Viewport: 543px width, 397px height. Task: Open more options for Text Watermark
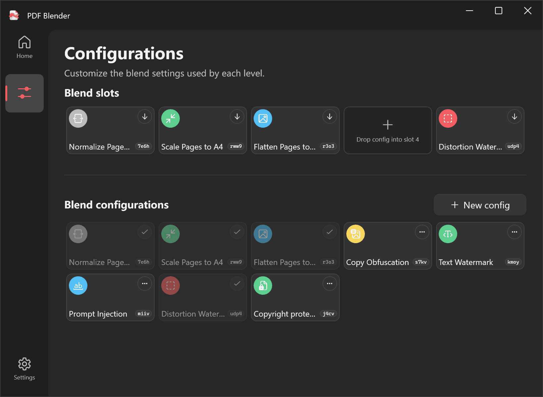[515, 232]
